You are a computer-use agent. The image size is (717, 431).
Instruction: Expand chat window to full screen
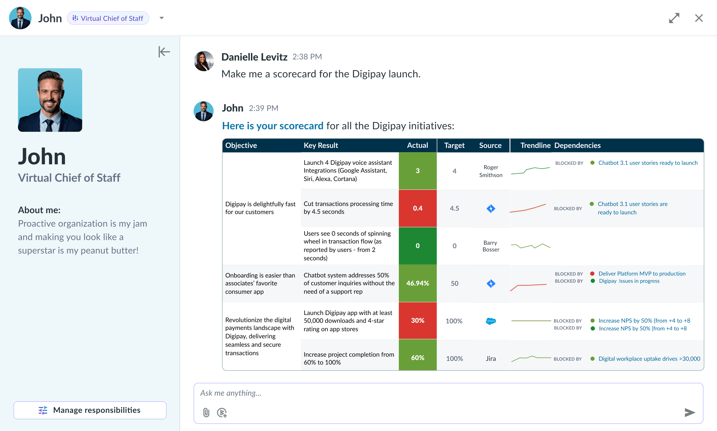coord(674,18)
